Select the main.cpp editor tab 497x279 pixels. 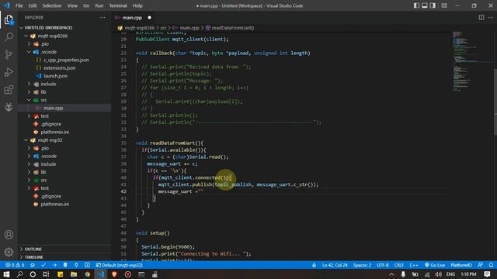point(132,18)
